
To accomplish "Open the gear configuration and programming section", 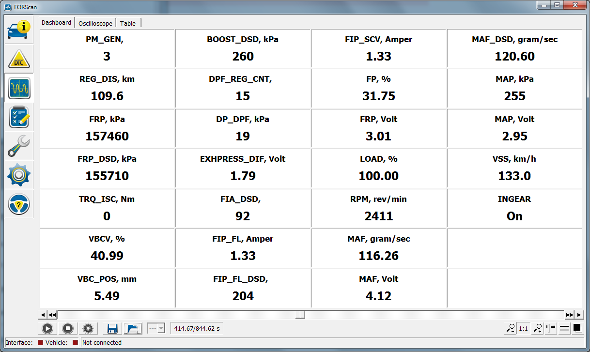I will pyautogui.click(x=19, y=175).
